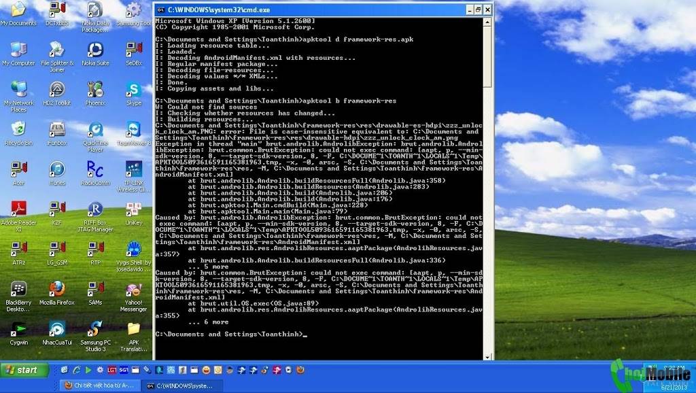Click the LG1 quick launch icon
This screenshot has width=696, height=393.
(x=112, y=370)
